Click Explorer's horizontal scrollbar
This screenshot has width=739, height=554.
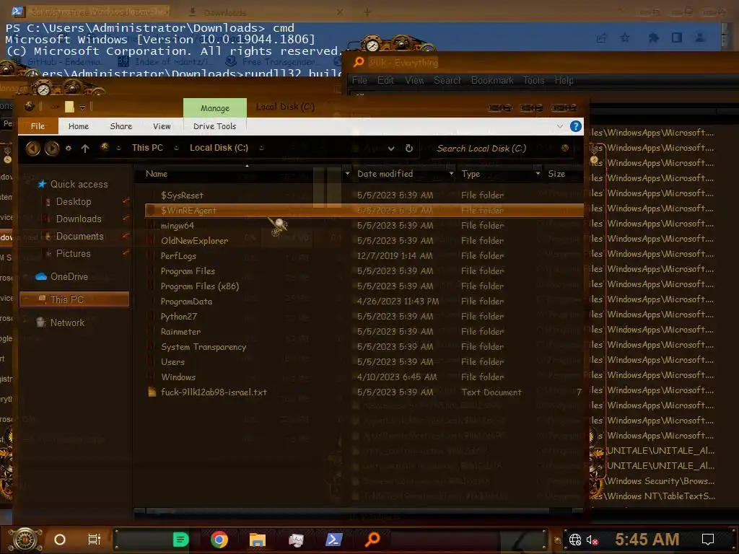(348, 511)
